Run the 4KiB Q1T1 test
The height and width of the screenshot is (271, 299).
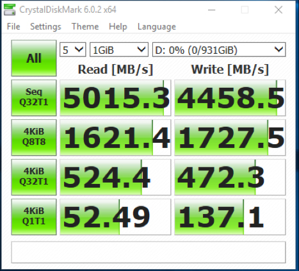coord(34,217)
